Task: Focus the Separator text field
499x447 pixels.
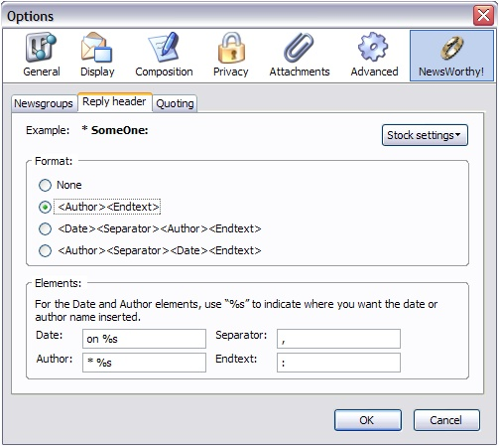Action: coord(338,339)
